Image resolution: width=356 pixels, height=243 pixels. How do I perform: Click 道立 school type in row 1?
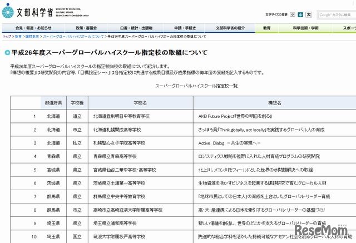[x=77, y=116]
